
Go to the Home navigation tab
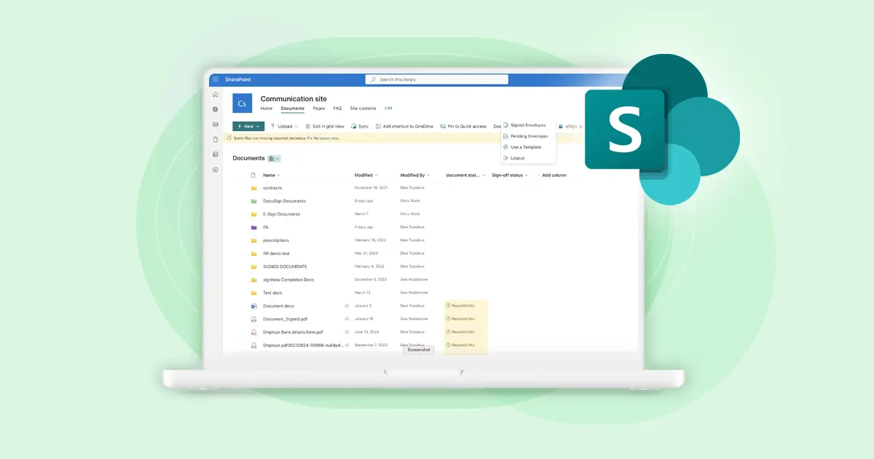click(x=267, y=109)
